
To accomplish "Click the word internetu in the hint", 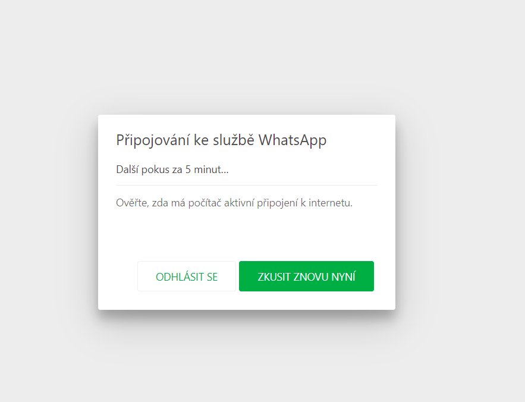I will [331, 203].
